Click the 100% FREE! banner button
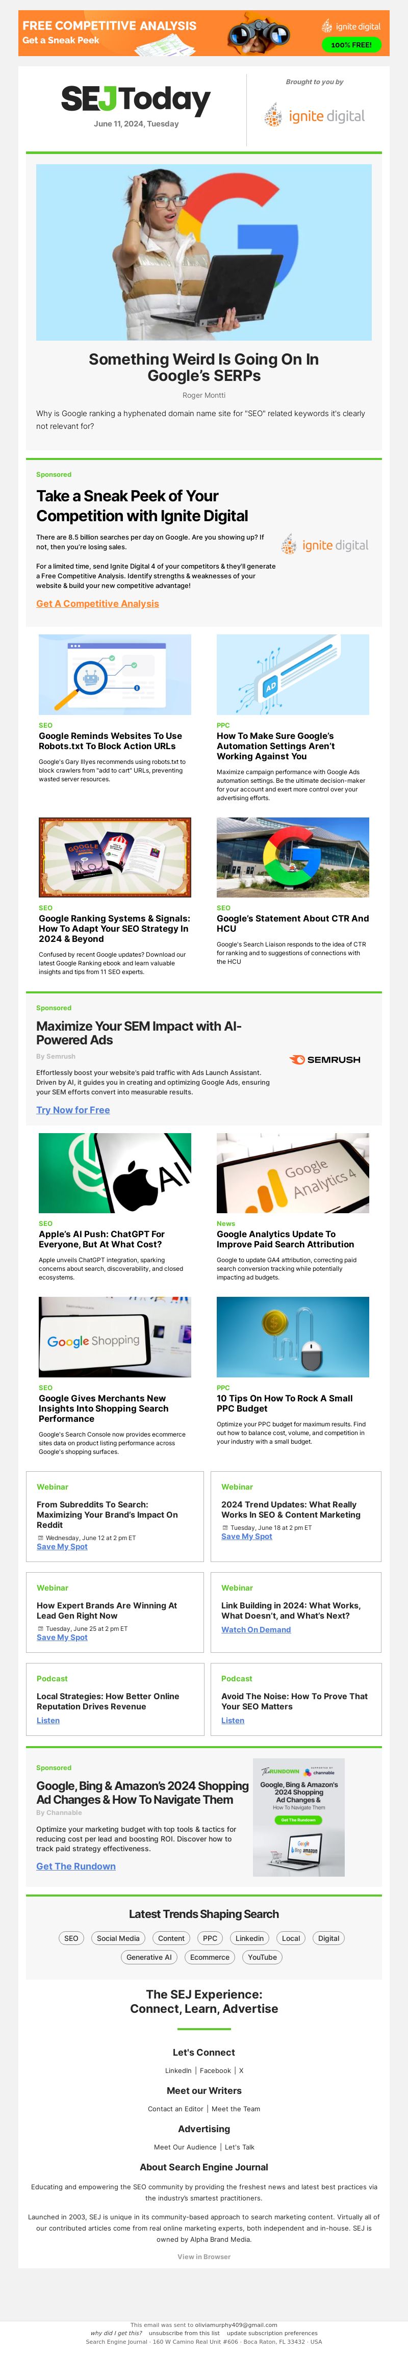 click(x=351, y=45)
